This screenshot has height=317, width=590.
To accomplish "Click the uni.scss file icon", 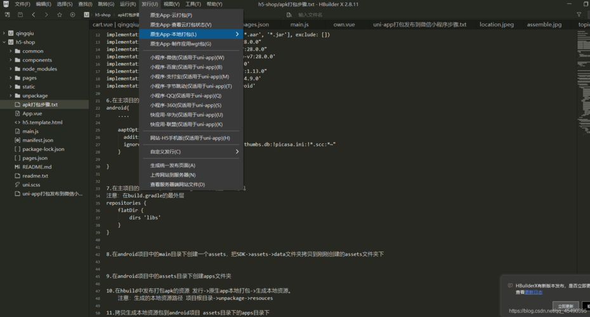I will tap(17, 184).
